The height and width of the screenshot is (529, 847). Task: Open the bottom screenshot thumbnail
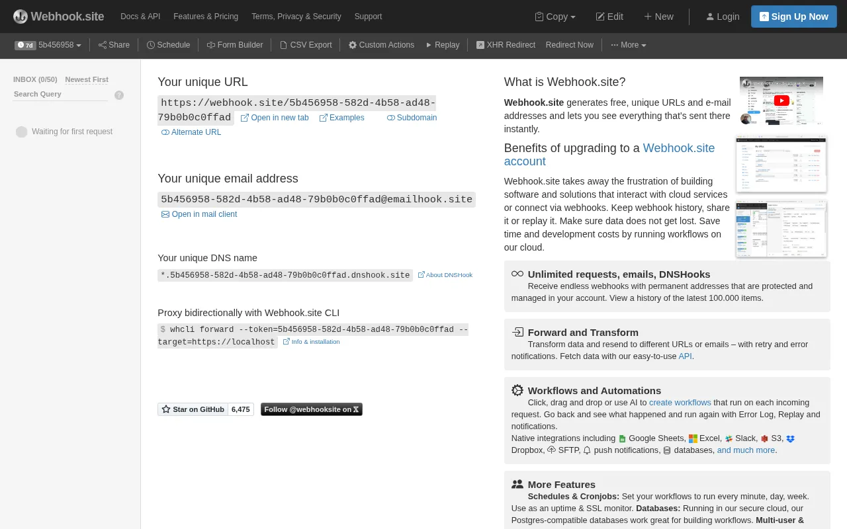(x=781, y=229)
